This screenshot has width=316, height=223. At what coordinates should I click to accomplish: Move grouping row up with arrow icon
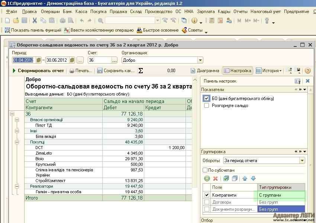[245, 178]
